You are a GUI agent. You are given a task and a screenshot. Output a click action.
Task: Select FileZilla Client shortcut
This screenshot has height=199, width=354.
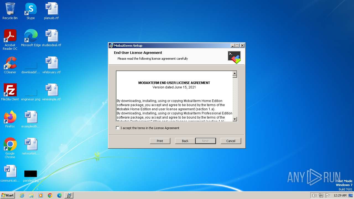tap(10, 93)
